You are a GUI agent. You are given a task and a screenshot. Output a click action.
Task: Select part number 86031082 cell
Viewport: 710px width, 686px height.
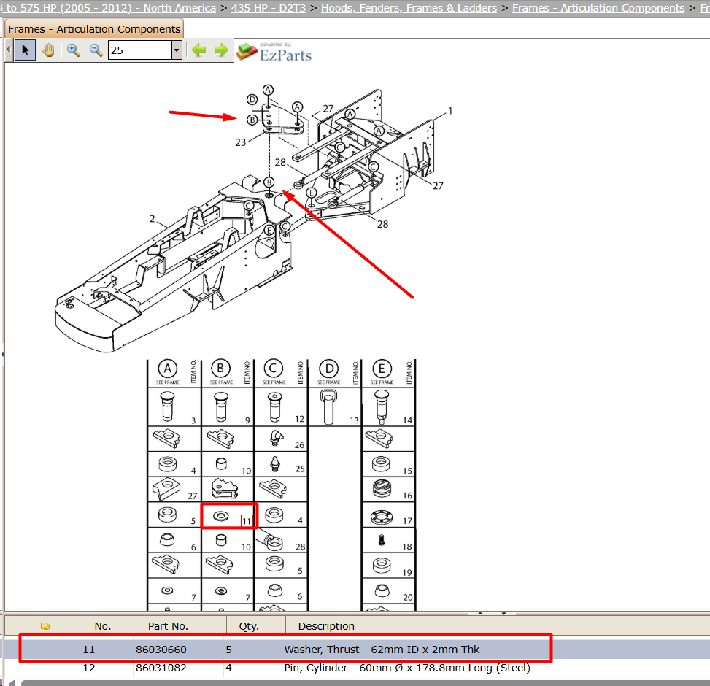[161, 668]
